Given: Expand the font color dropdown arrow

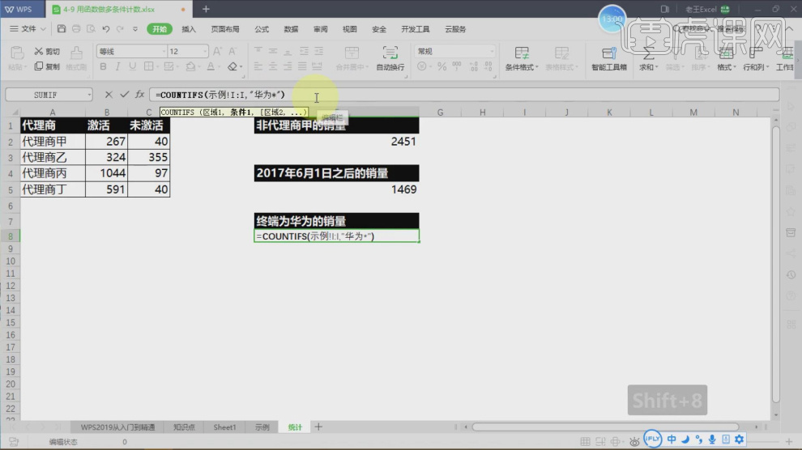Looking at the screenshot, I should tap(220, 67).
